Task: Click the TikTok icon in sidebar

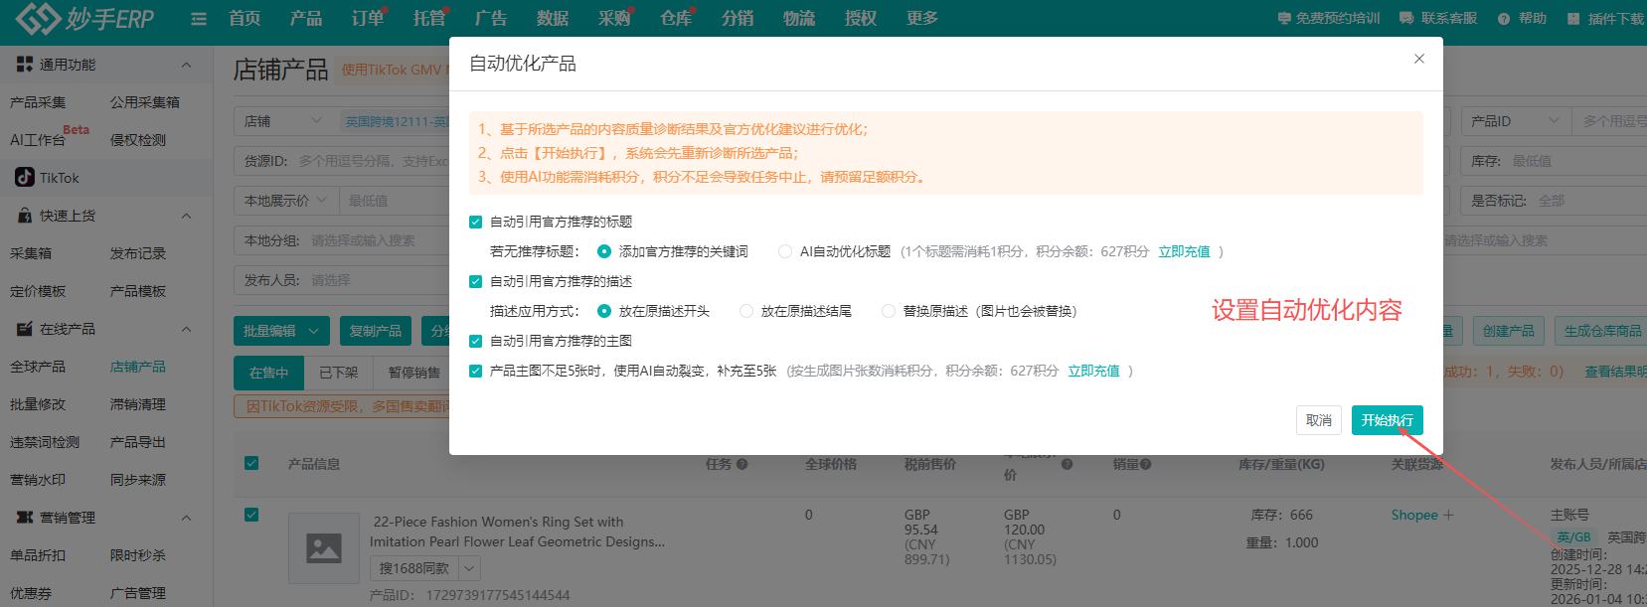Action: [x=25, y=178]
